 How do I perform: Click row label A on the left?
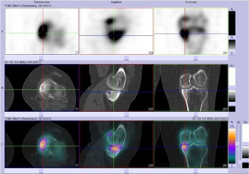(x=2, y=31)
